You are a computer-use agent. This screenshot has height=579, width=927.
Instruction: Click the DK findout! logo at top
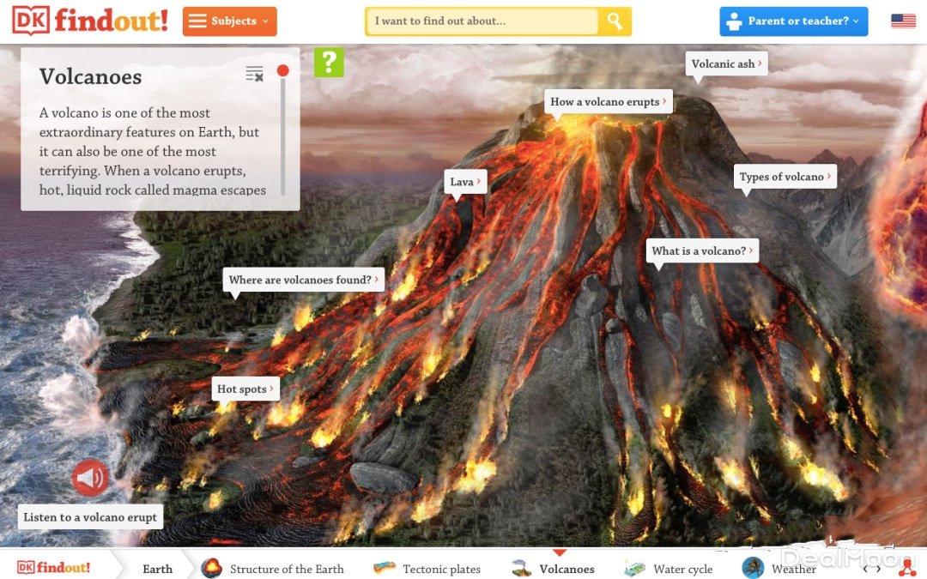(90, 21)
